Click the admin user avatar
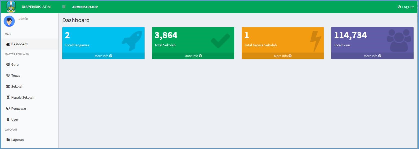419x149 pixels. click(x=9, y=21)
